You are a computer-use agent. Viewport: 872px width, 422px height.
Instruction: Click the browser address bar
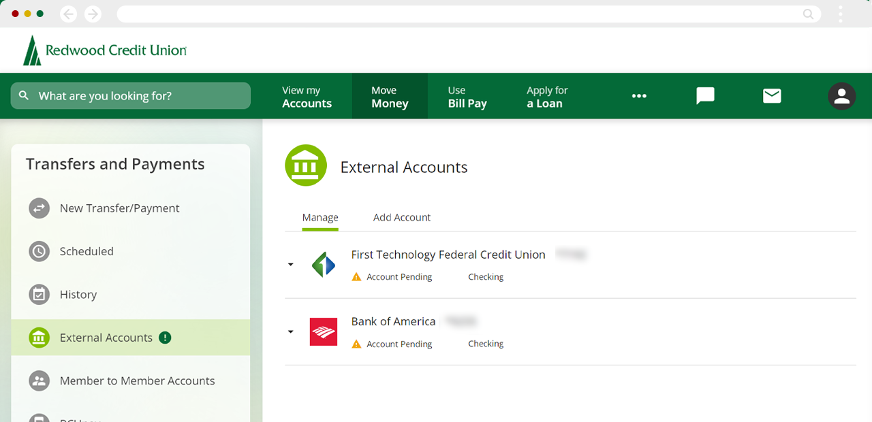[x=469, y=14]
